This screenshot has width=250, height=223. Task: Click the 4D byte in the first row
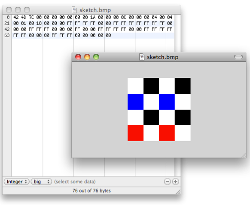24,17
